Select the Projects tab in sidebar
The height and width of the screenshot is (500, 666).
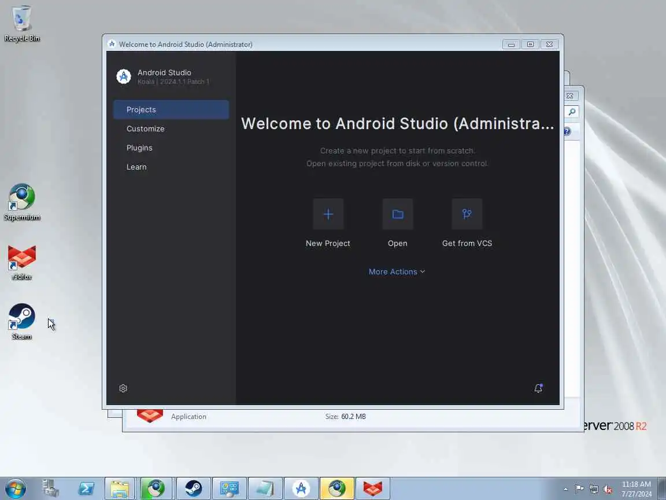pyautogui.click(x=171, y=110)
